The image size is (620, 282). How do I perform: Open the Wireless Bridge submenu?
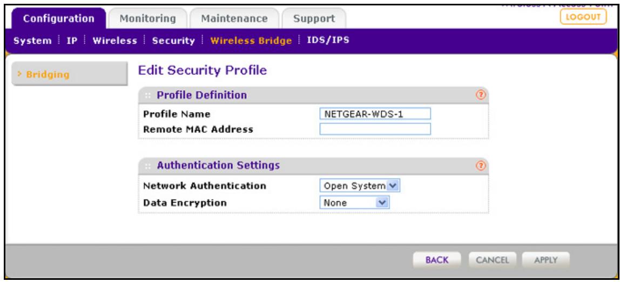(x=251, y=40)
